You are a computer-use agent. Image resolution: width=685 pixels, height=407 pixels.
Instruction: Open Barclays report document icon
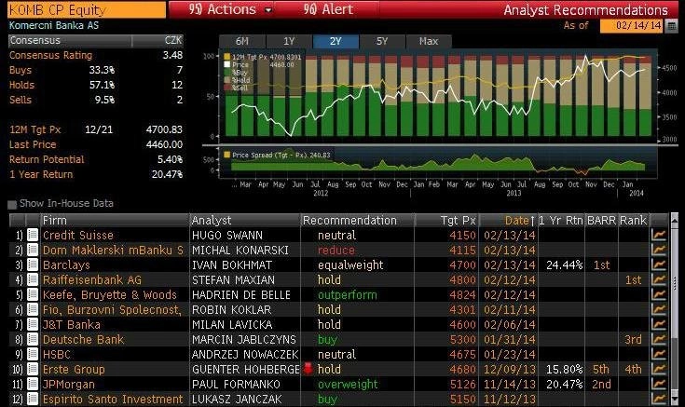pos(33,265)
